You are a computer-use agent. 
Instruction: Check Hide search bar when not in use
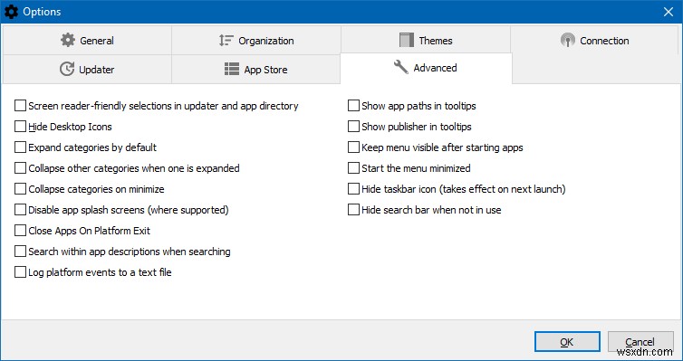(x=353, y=210)
